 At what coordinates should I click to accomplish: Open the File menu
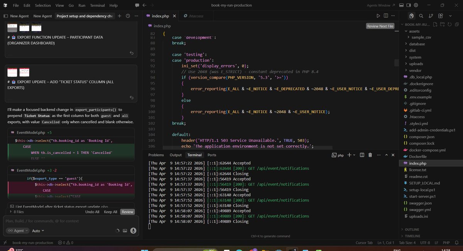(16, 5)
